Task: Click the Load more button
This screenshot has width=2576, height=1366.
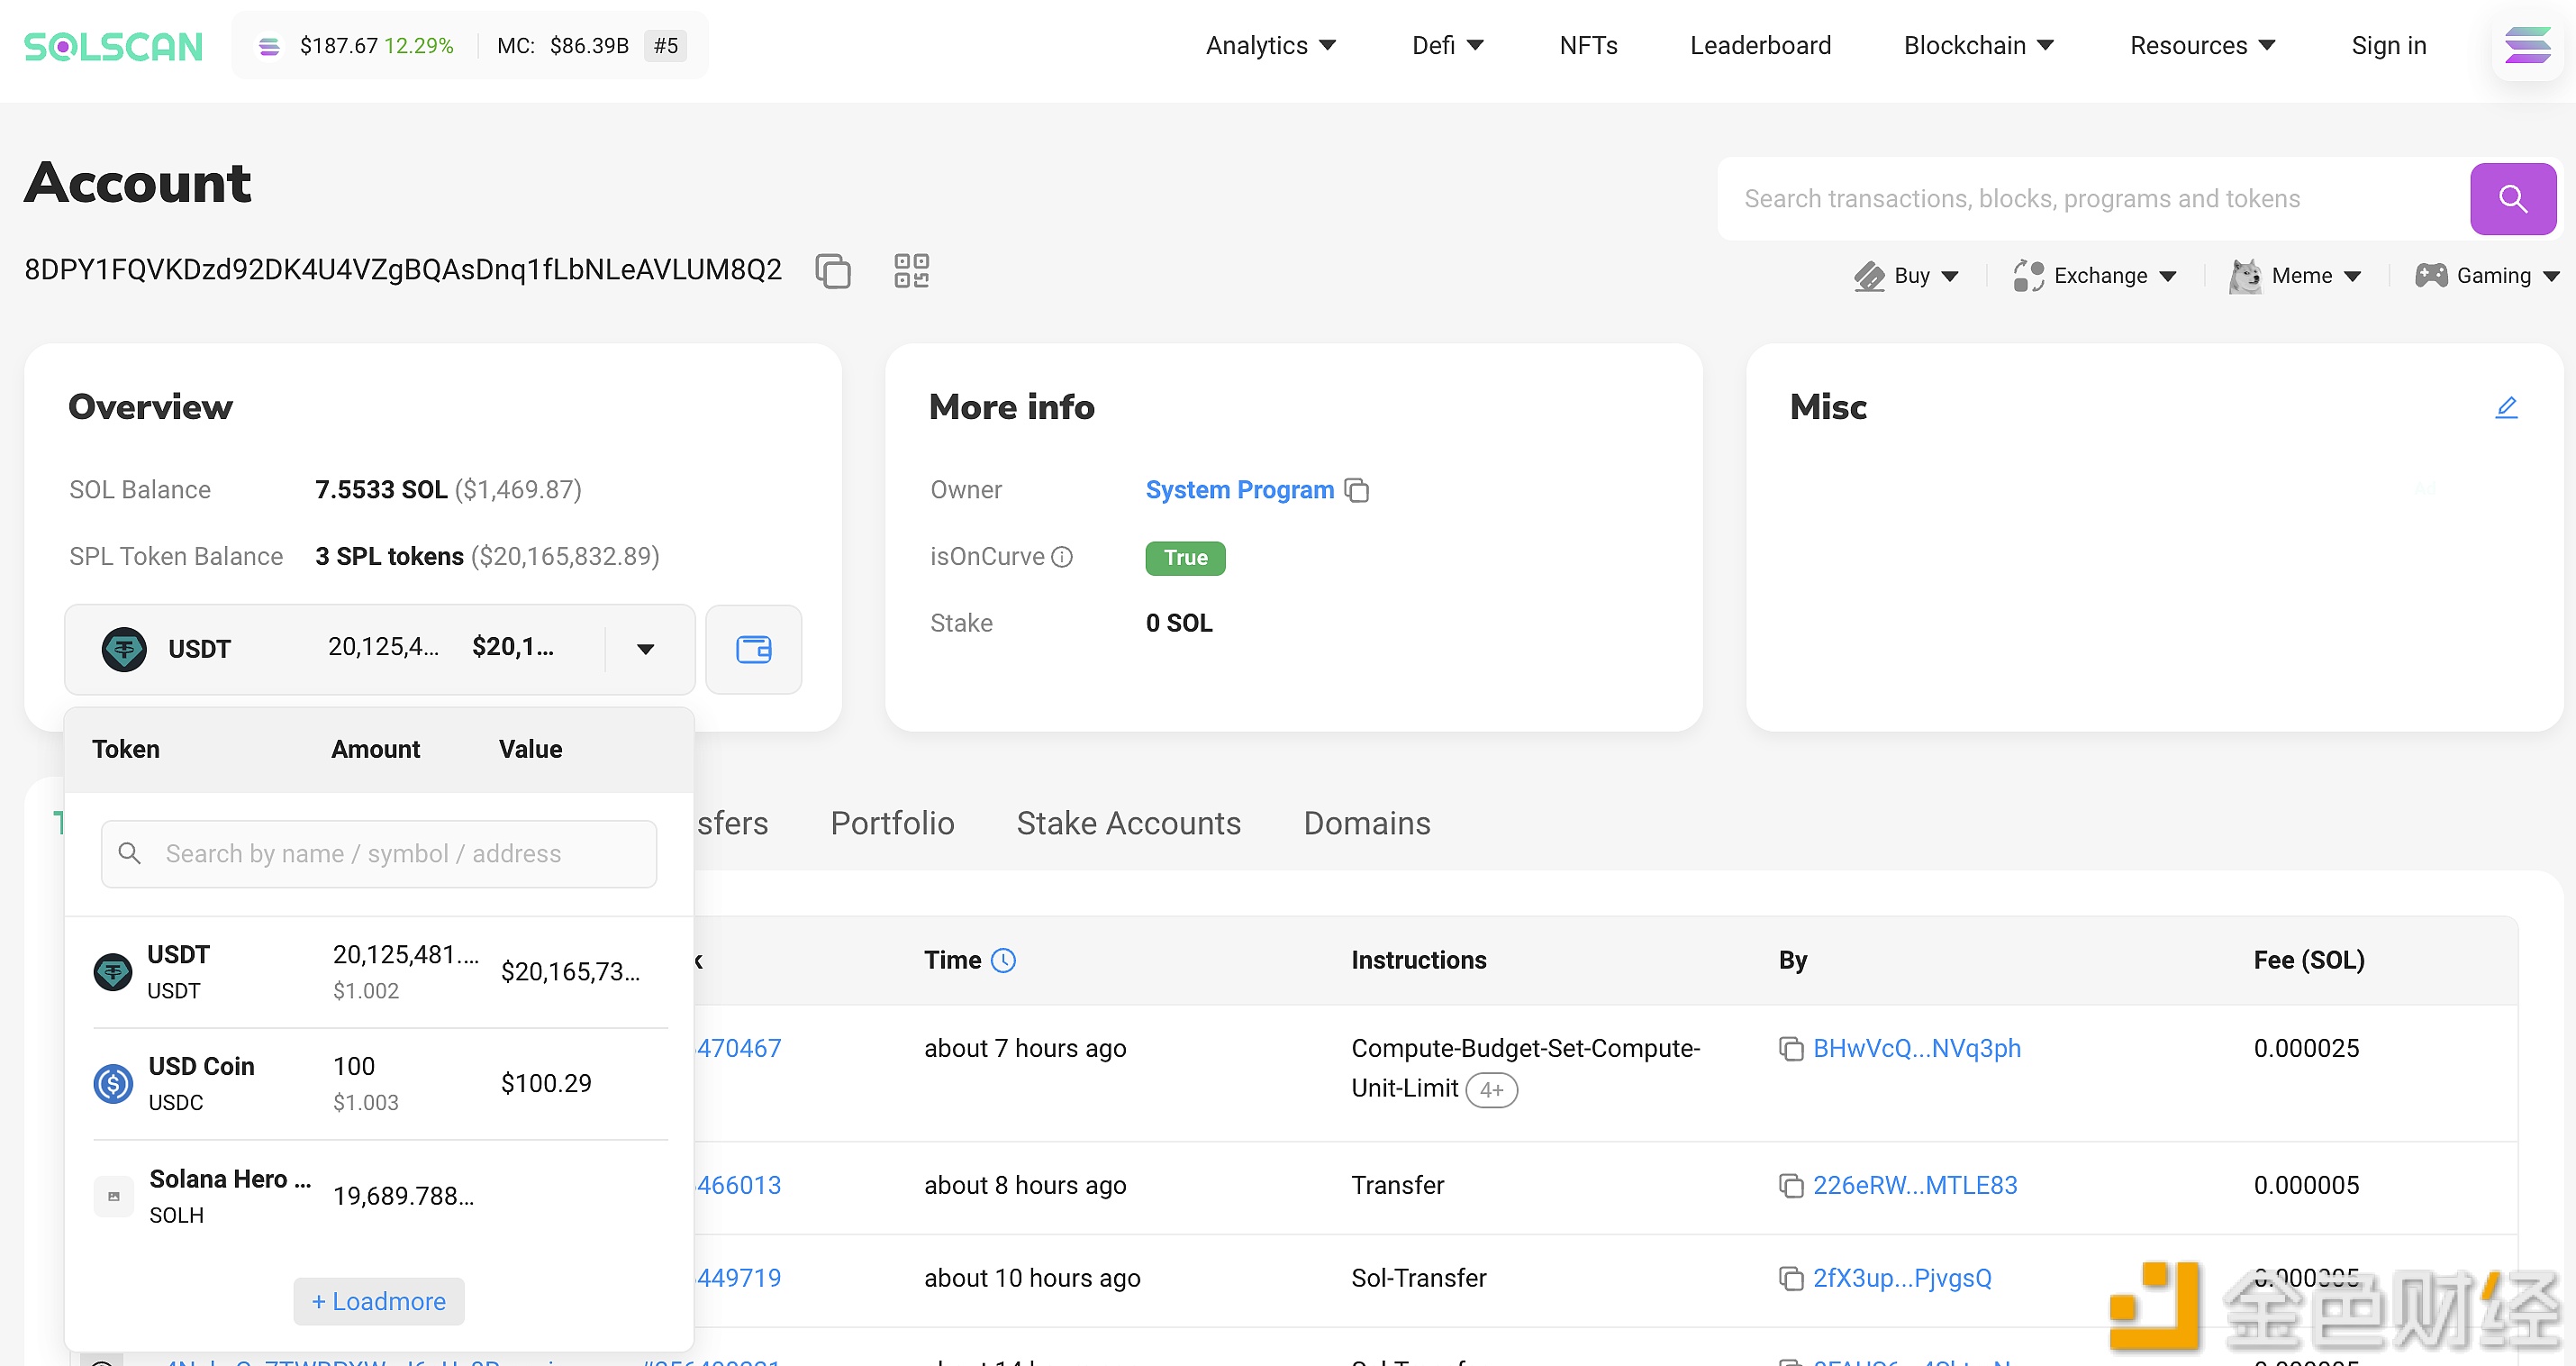Action: pyautogui.click(x=378, y=1301)
